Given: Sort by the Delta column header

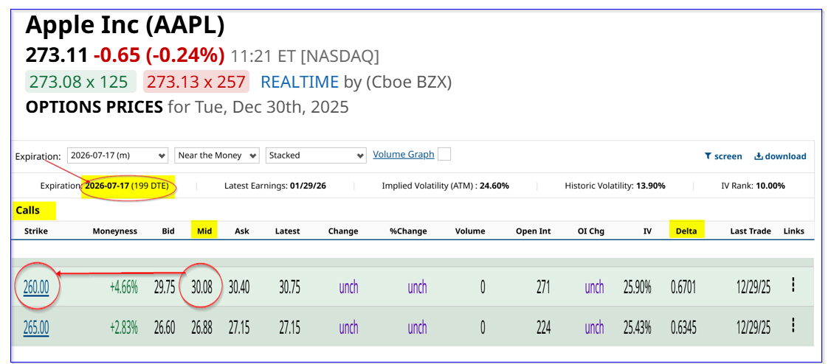Looking at the screenshot, I should tap(687, 231).
